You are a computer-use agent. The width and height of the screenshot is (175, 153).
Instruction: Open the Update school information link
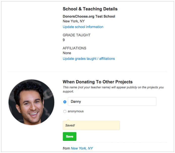pyautogui.click(x=83, y=27)
